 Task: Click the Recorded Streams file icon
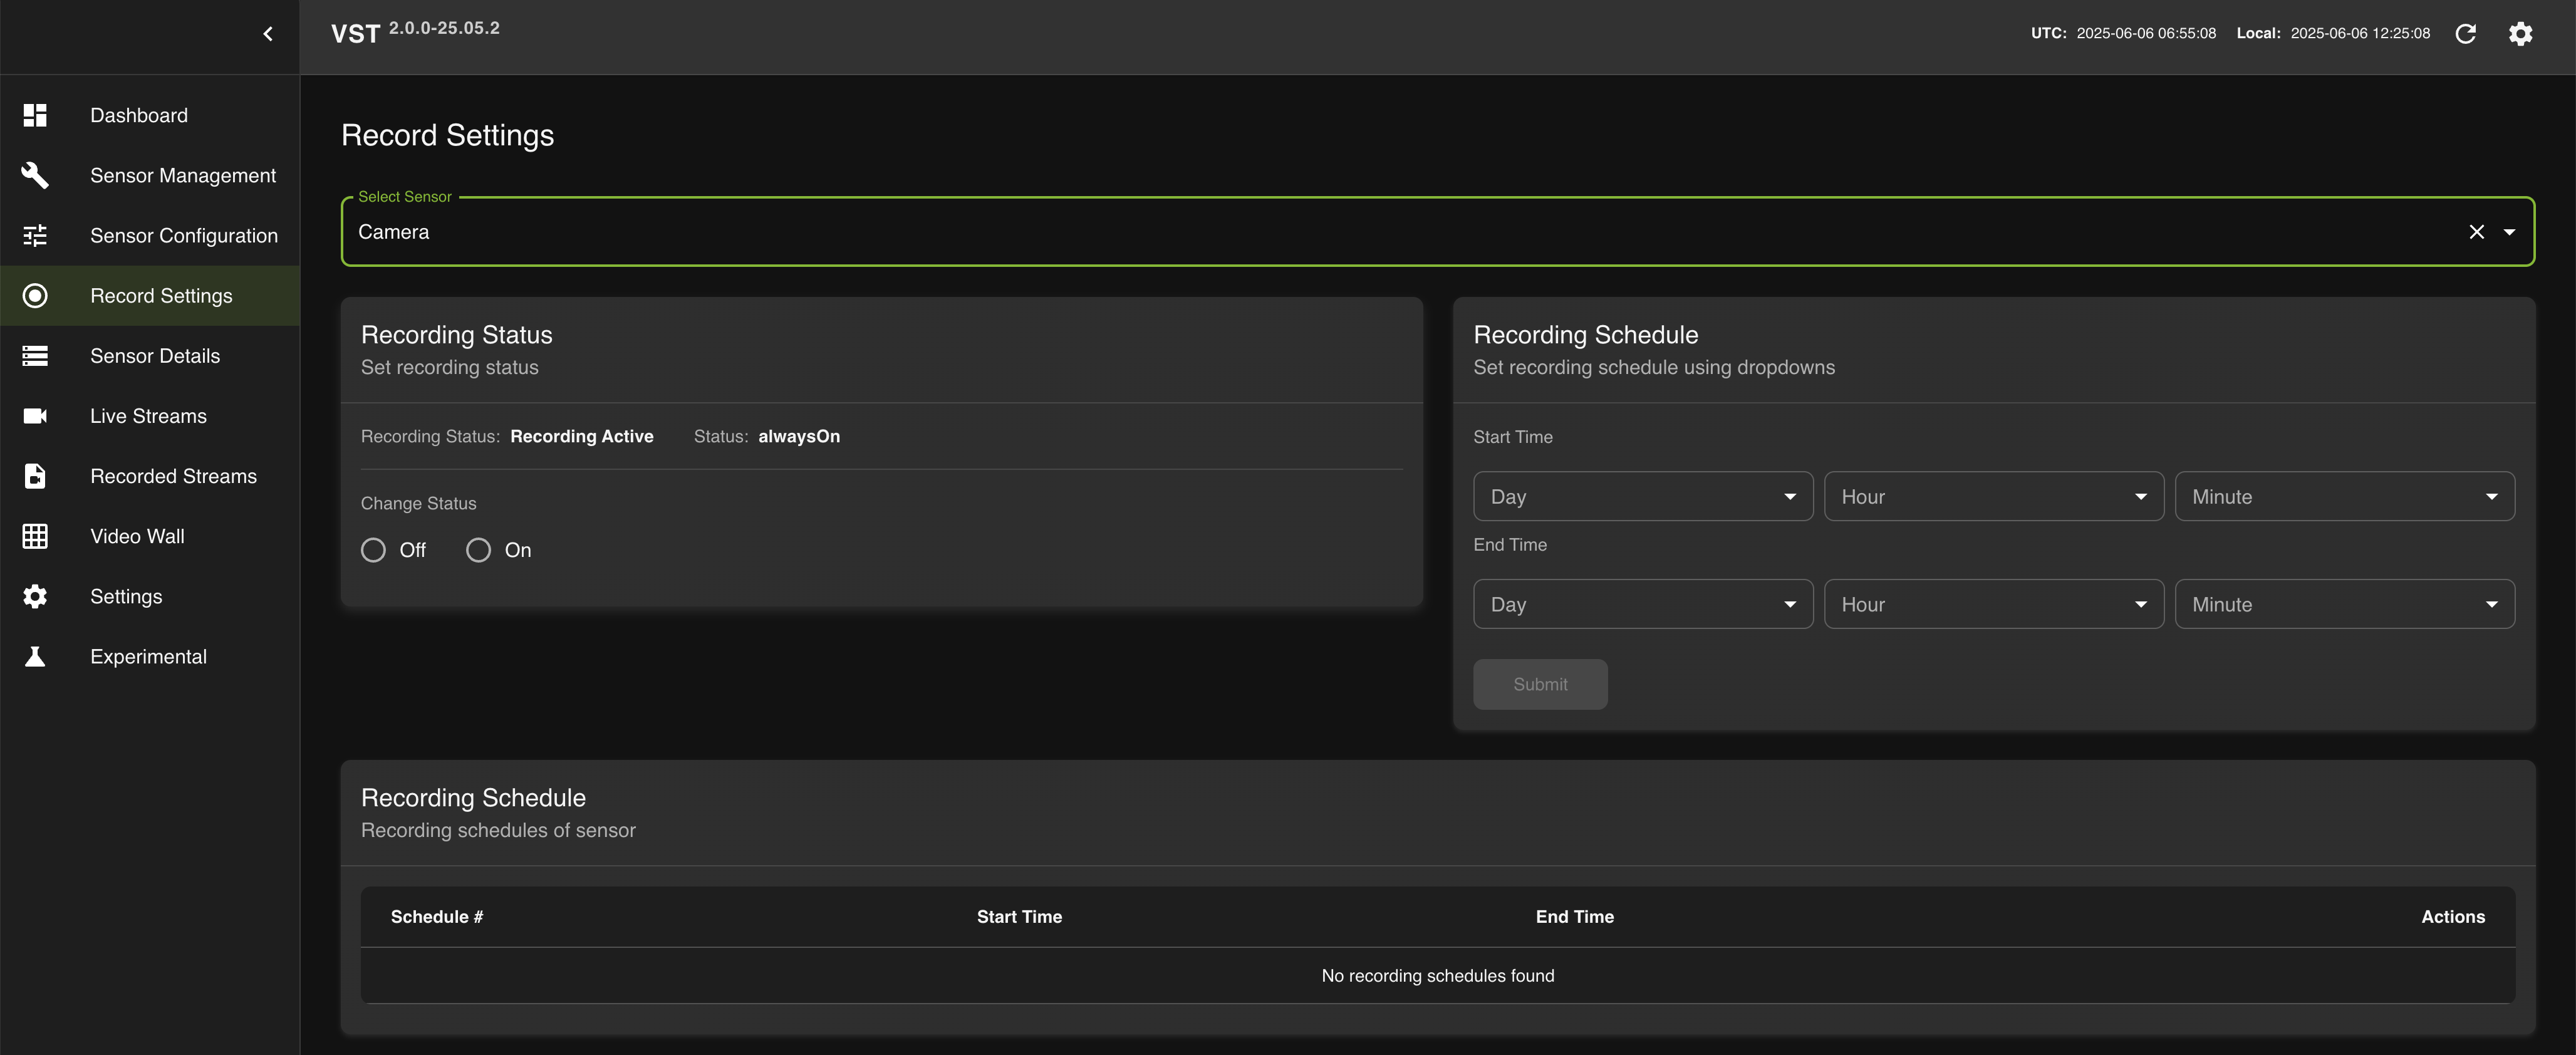coord(35,476)
